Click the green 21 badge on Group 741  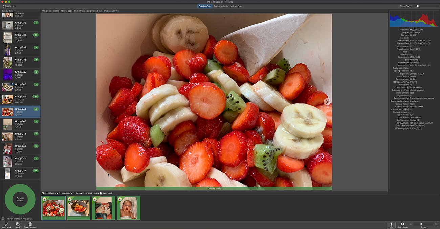coord(36,97)
